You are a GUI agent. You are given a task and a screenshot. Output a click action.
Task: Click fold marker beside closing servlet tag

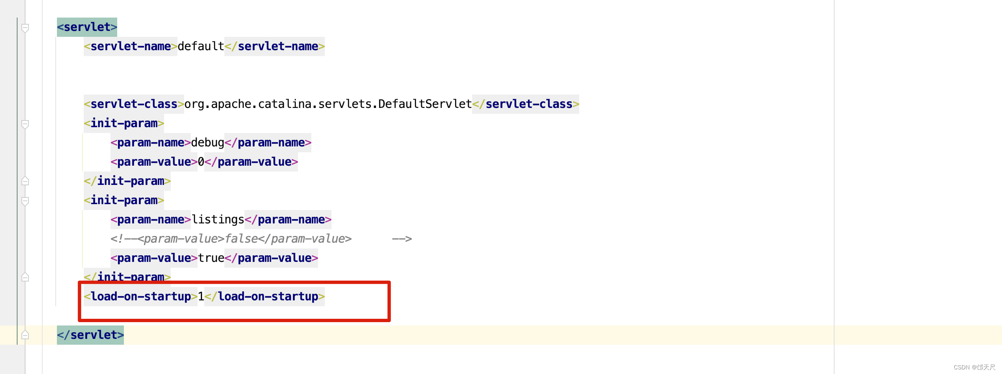[x=25, y=335]
